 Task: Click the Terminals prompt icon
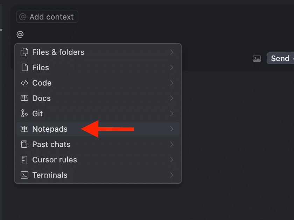pos(24,175)
